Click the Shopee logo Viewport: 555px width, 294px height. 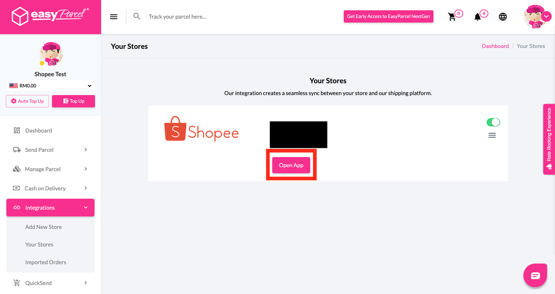pos(202,129)
